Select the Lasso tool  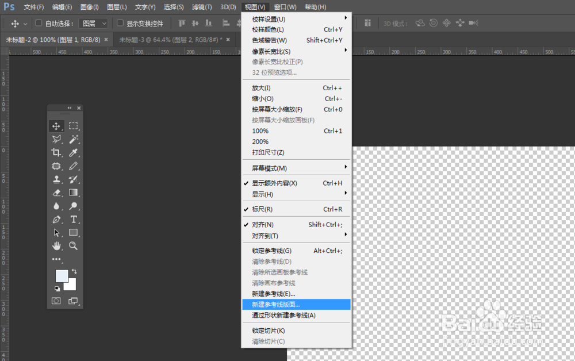[x=56, y=140]
